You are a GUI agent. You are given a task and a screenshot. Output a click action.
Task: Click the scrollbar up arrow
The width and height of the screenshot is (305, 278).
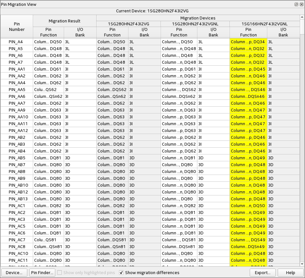(x=302, y=17)
